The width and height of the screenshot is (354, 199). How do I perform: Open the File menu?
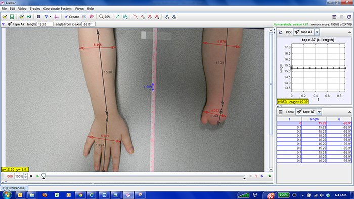tap(4, 9)
